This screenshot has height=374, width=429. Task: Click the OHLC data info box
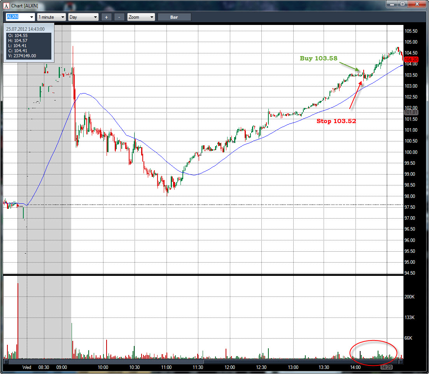point(29,43)
